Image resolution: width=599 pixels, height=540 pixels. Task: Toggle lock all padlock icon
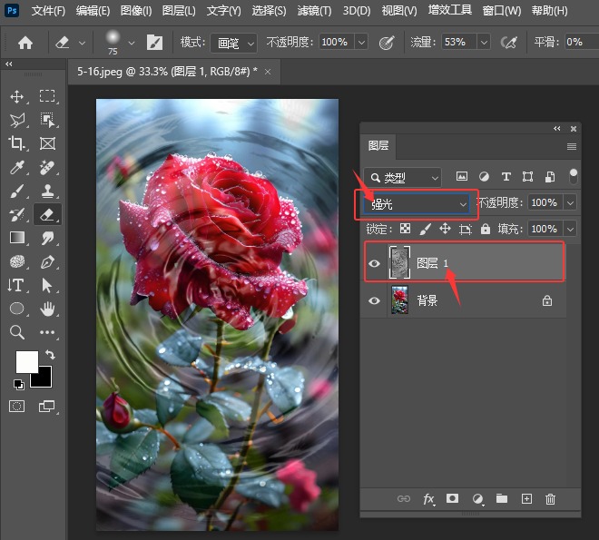[486, 229]
